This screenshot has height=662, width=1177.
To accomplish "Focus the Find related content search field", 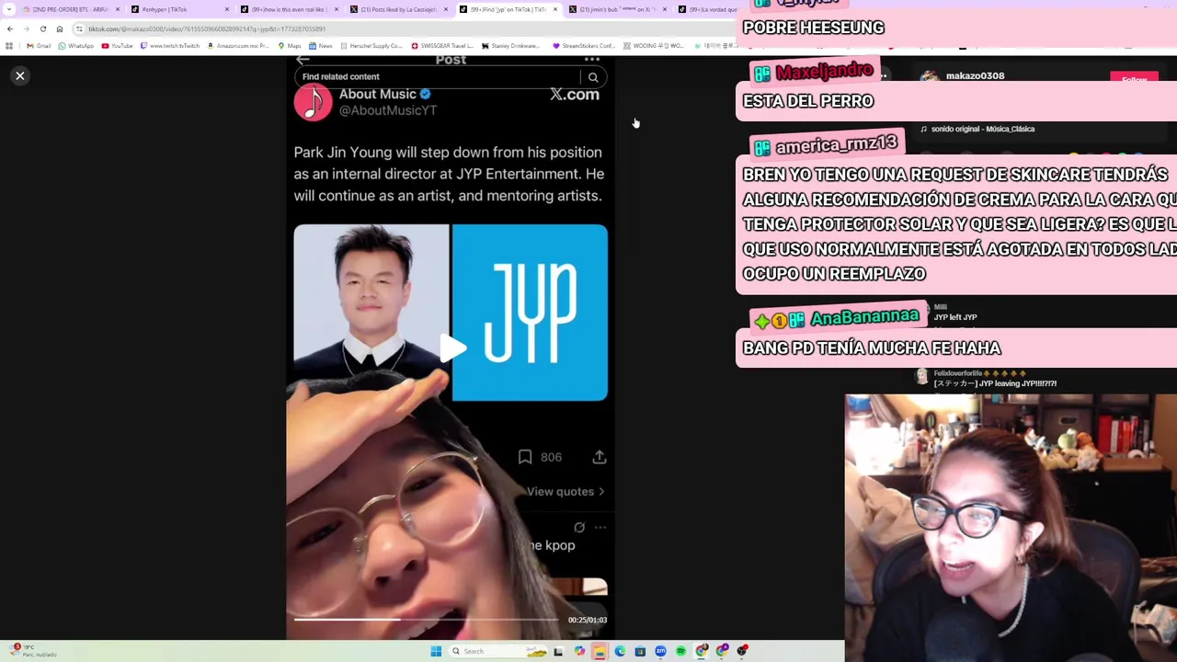I will coord(437,77).
